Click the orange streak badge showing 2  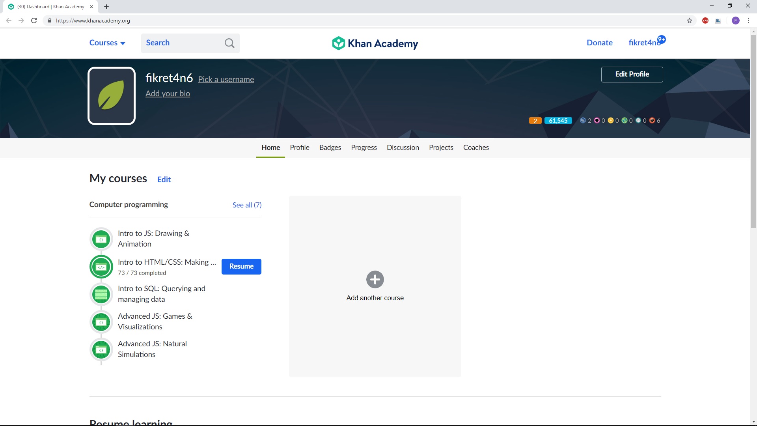535,121
